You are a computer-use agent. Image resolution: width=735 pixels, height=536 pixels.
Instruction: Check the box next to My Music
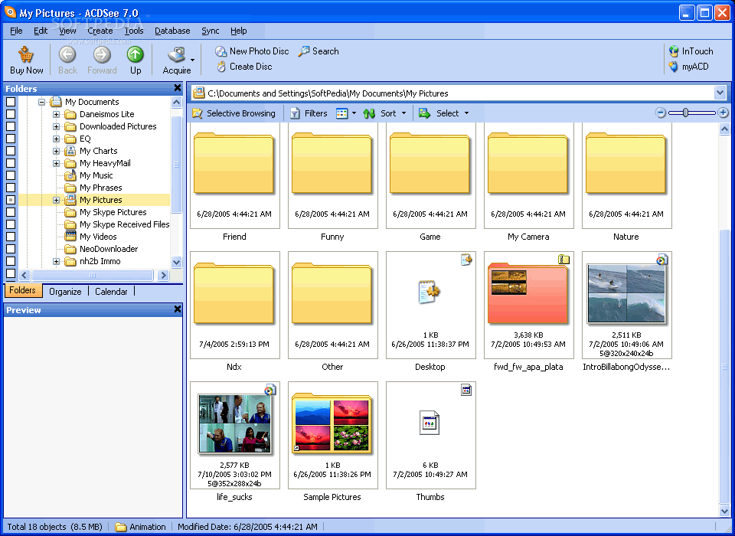click(11, 175)
